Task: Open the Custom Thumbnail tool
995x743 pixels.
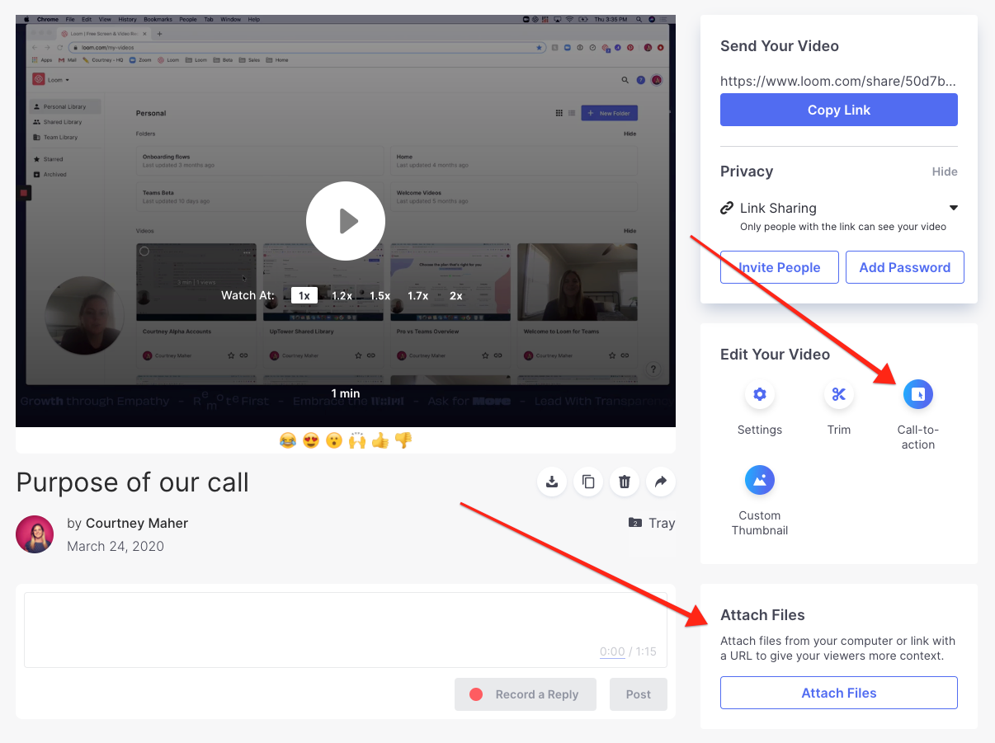Action: [x=760, y=480]
